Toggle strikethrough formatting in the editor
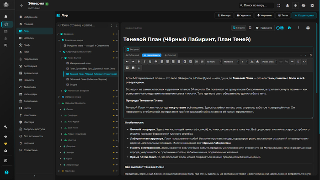The height and width of the screenshot is (180, 320). pos(156,62)
